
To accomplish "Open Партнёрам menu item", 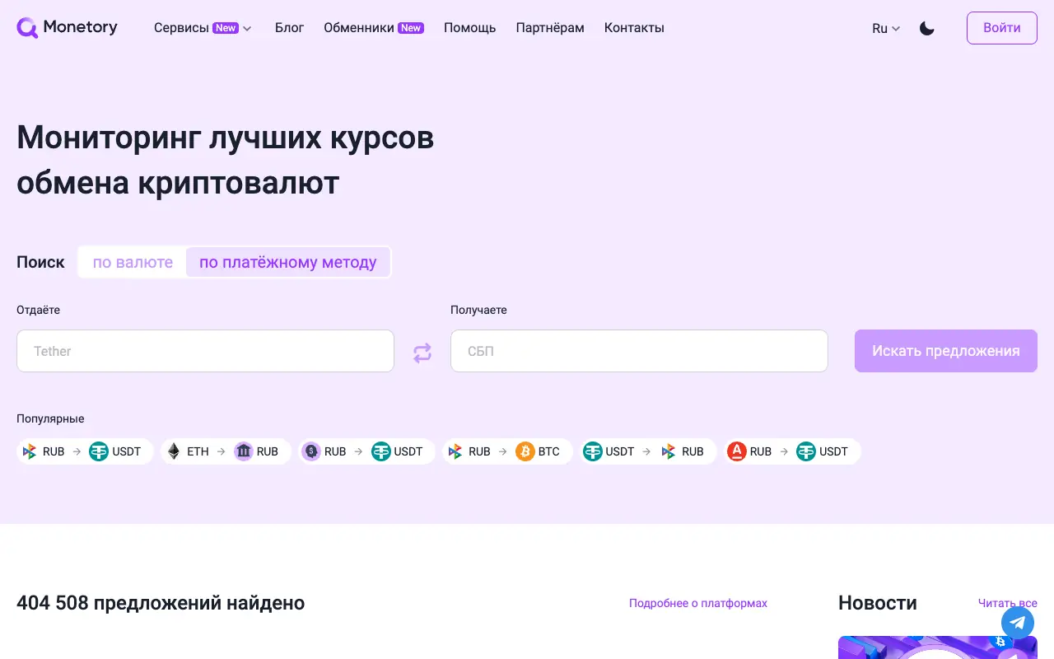I will coord(550,28).
